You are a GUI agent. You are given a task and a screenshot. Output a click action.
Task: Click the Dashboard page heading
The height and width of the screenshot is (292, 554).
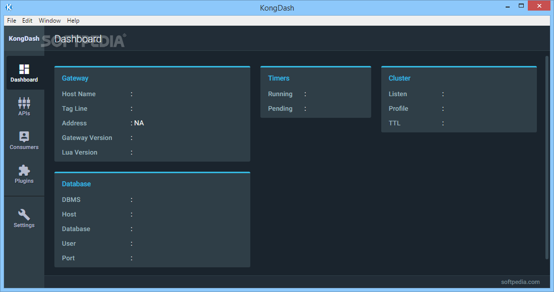pos(78,39)
